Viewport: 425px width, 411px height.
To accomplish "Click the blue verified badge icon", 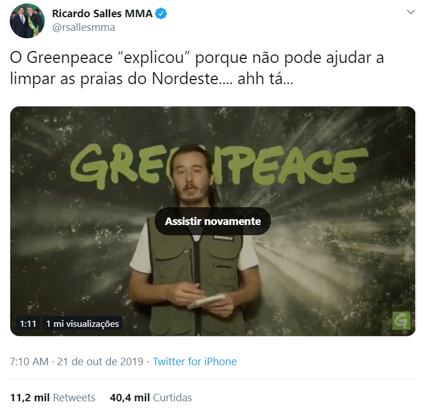I will pyautogui.click(x=161, y=14).
